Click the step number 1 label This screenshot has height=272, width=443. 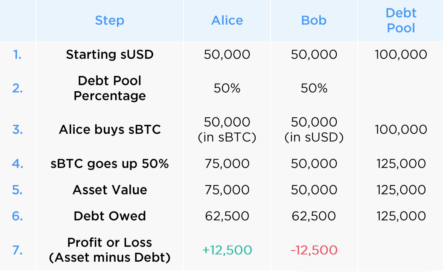(x=17, y=55)
